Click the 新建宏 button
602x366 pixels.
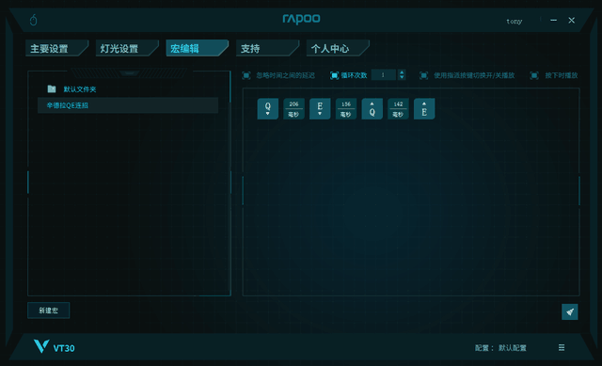pyautogui.click(x=48, y=310)
